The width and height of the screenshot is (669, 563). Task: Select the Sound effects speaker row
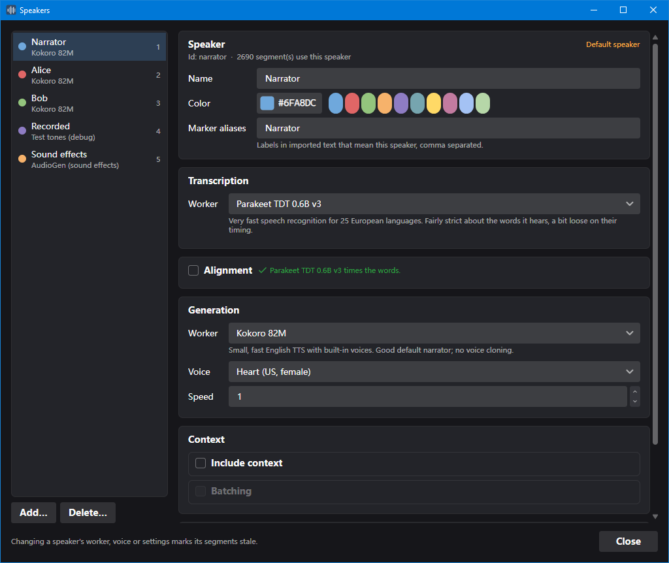89,159
